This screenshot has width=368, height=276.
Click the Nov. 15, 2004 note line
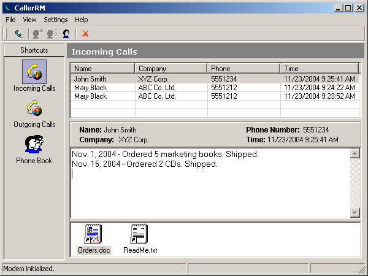point(145,164)
